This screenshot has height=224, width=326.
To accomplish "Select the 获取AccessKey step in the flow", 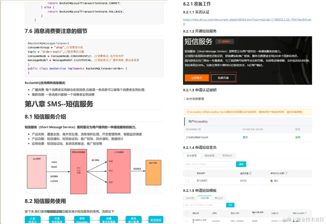I will pyautogui.click(x=82, y=220).
